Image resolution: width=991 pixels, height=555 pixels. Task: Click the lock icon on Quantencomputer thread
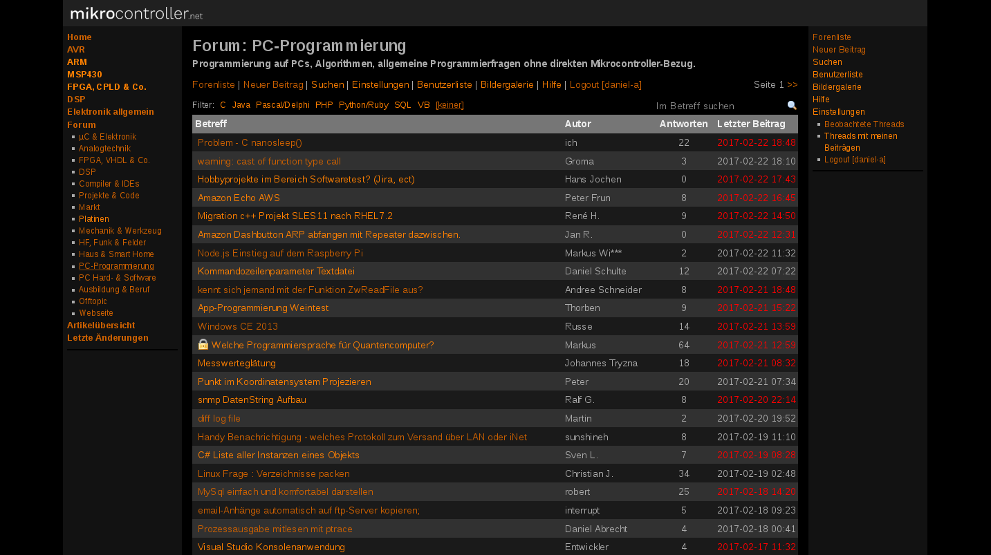coord(203,344)
